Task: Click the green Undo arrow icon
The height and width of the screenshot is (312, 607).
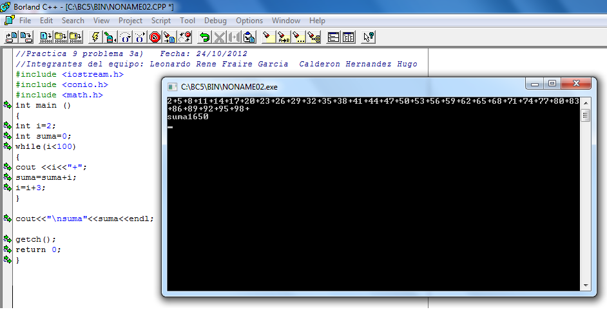Action: [x=204, y=37]
